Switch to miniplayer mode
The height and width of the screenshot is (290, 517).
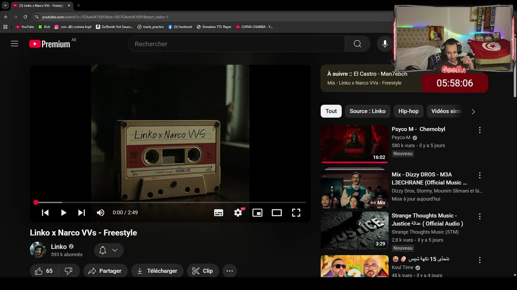point(257,213)
